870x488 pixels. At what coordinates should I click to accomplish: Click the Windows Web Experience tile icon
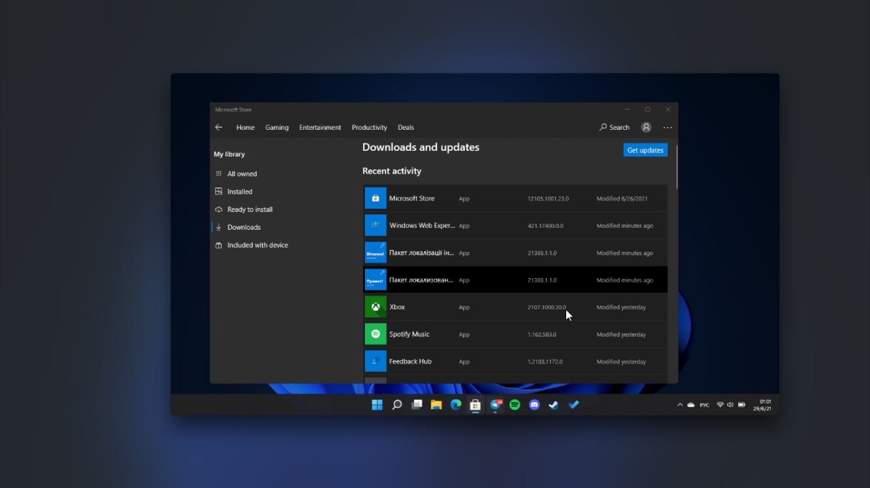[x=375, y=226]
